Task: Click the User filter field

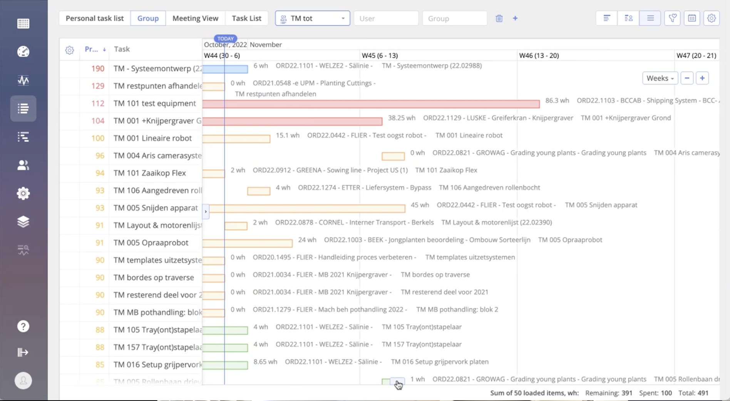Action: pos(386,18)
